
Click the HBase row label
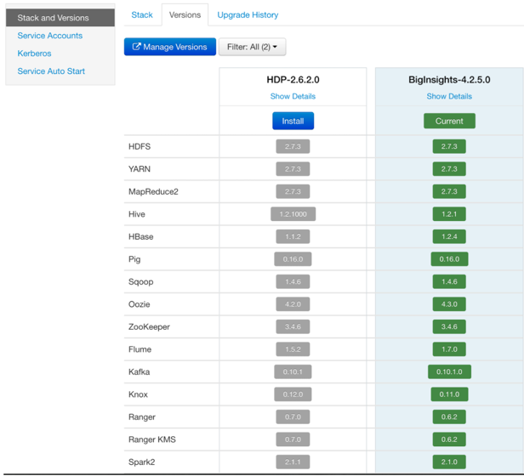[x=140, y=236]
